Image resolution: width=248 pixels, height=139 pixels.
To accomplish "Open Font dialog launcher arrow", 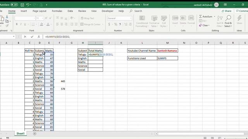I will (53, 31).
